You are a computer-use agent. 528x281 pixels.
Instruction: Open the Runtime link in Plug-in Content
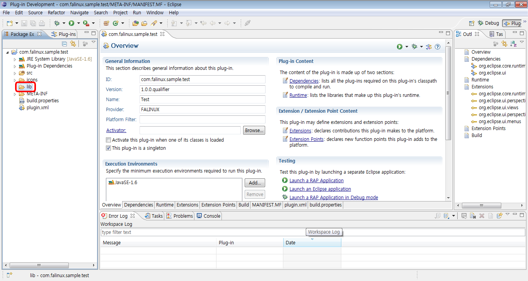[x=298, y=95]
